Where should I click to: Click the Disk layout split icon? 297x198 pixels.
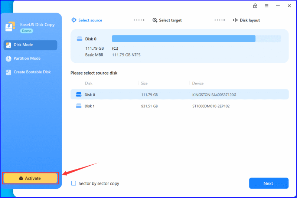point(235,20)
